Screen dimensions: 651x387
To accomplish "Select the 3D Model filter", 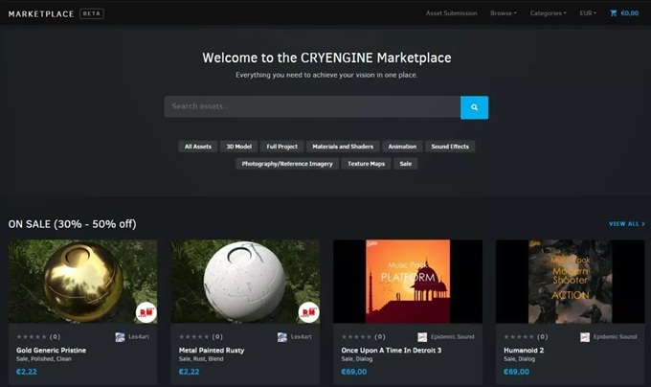I will coord(238,147).
